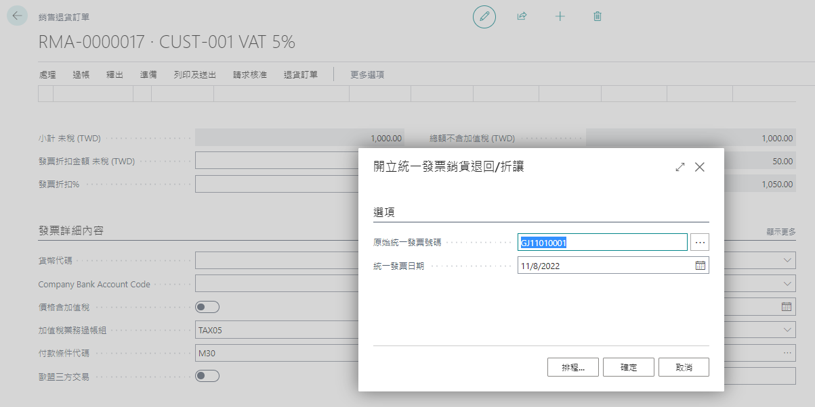Image resolution: width=815 pixels, height=407 pixels.
Task: Click the pencil edit icon
Action: [484, 16]
